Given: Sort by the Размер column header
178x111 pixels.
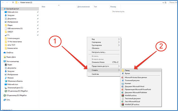Looking at the screenshot, I should click(x=113, y=7).
